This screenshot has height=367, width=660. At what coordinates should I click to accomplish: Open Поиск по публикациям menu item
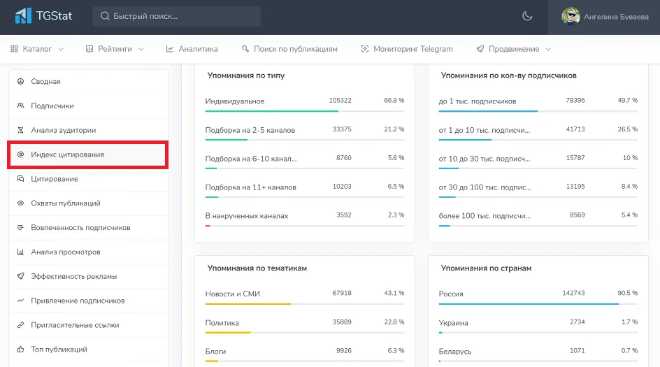pyautogui.click(x=289, y=49)
